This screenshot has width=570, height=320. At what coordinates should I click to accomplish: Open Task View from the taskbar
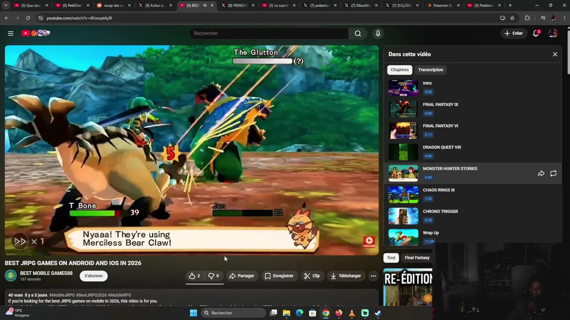[273, 313]
